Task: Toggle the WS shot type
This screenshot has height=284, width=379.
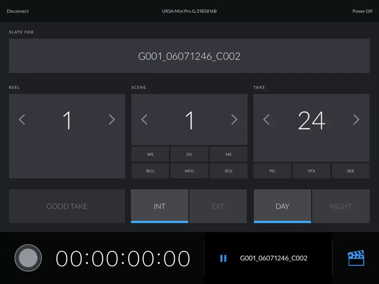Action: 150,154
